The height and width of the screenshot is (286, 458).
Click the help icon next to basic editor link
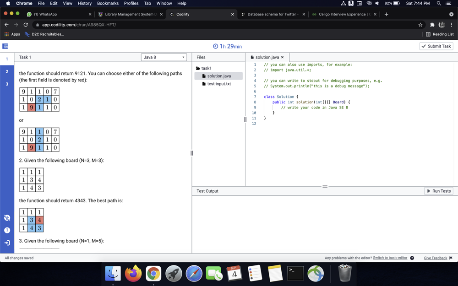coord(412,258)
